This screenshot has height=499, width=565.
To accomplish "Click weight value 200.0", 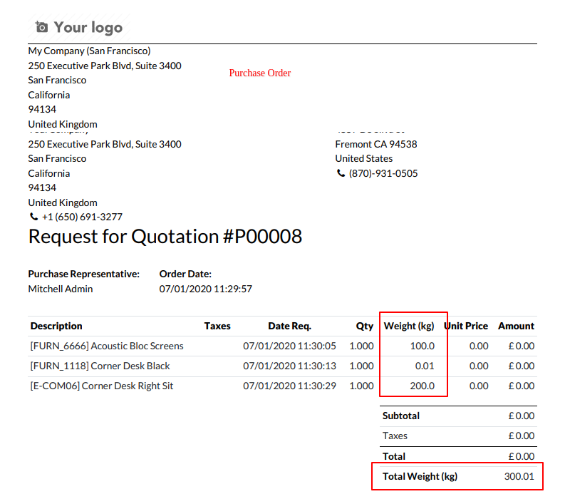I will coord(423,386).
